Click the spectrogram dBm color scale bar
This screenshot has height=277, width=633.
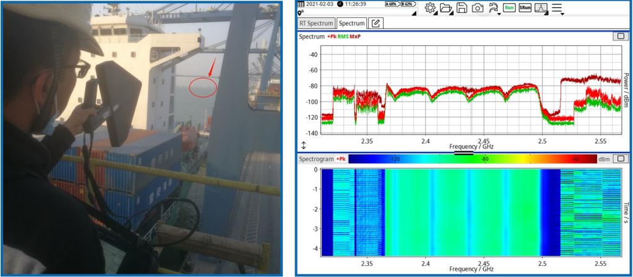click(x=471, y=159)
